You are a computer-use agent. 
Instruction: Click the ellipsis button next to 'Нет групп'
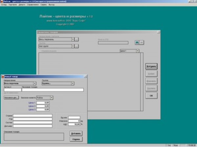pos(77,46)
